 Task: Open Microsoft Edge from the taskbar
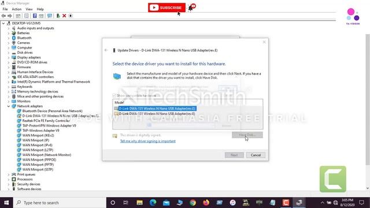[x=153, y=203]
